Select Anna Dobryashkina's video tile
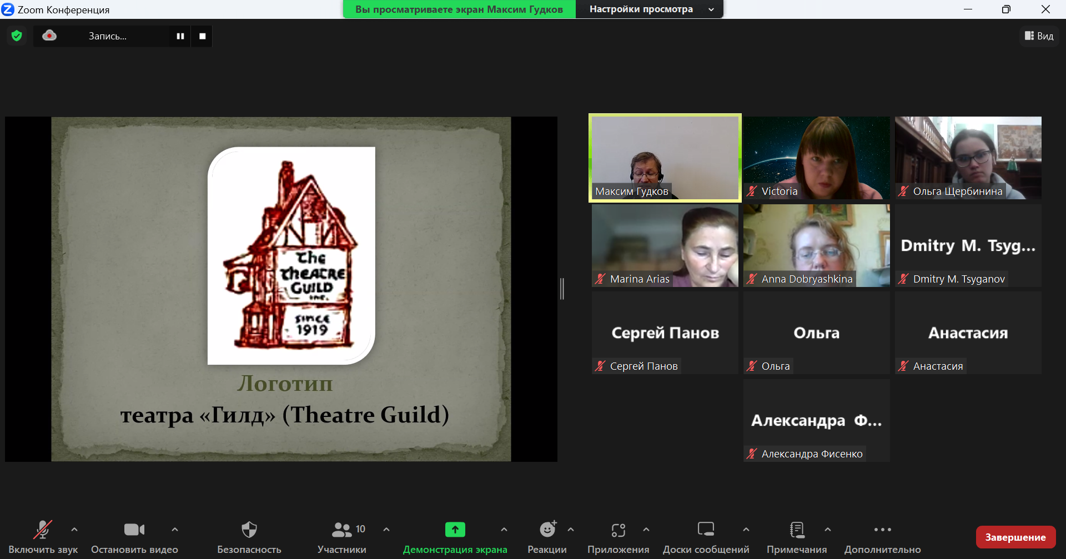The height and width of the screenshot is (559, 1066). 817,245
